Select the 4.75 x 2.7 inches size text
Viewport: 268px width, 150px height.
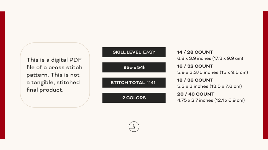(x=211, y=100)
